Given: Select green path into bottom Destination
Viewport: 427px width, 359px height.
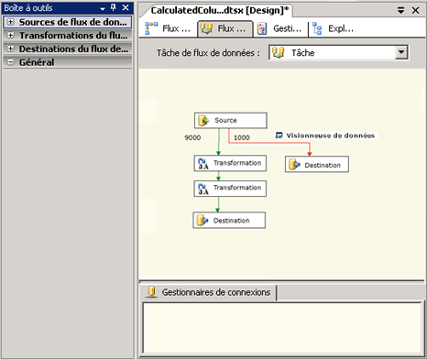Looking at the screenshot, I should pos(218,204).
